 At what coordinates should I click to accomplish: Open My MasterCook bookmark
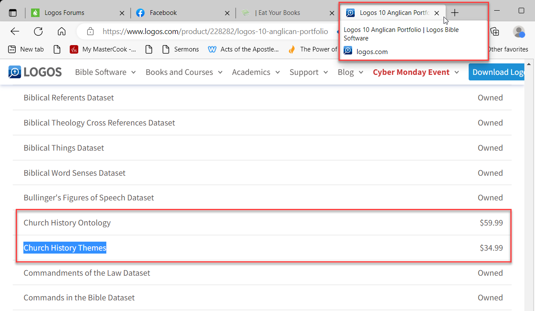103,49
